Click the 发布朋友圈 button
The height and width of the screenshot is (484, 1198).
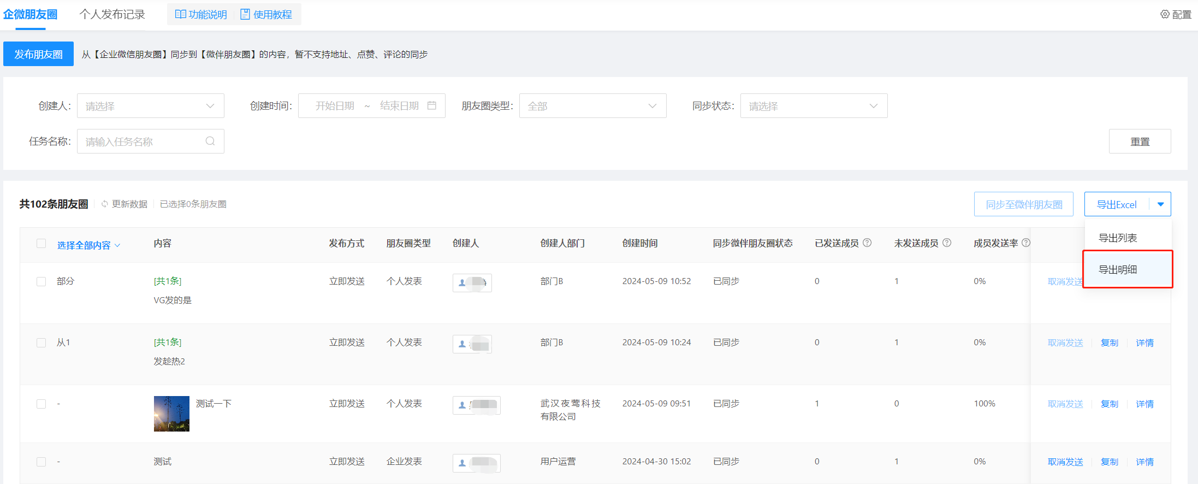(x=38, y=54)
